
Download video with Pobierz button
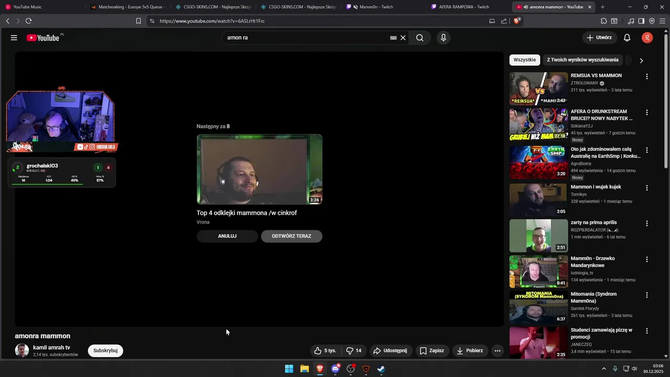point(470,350)
